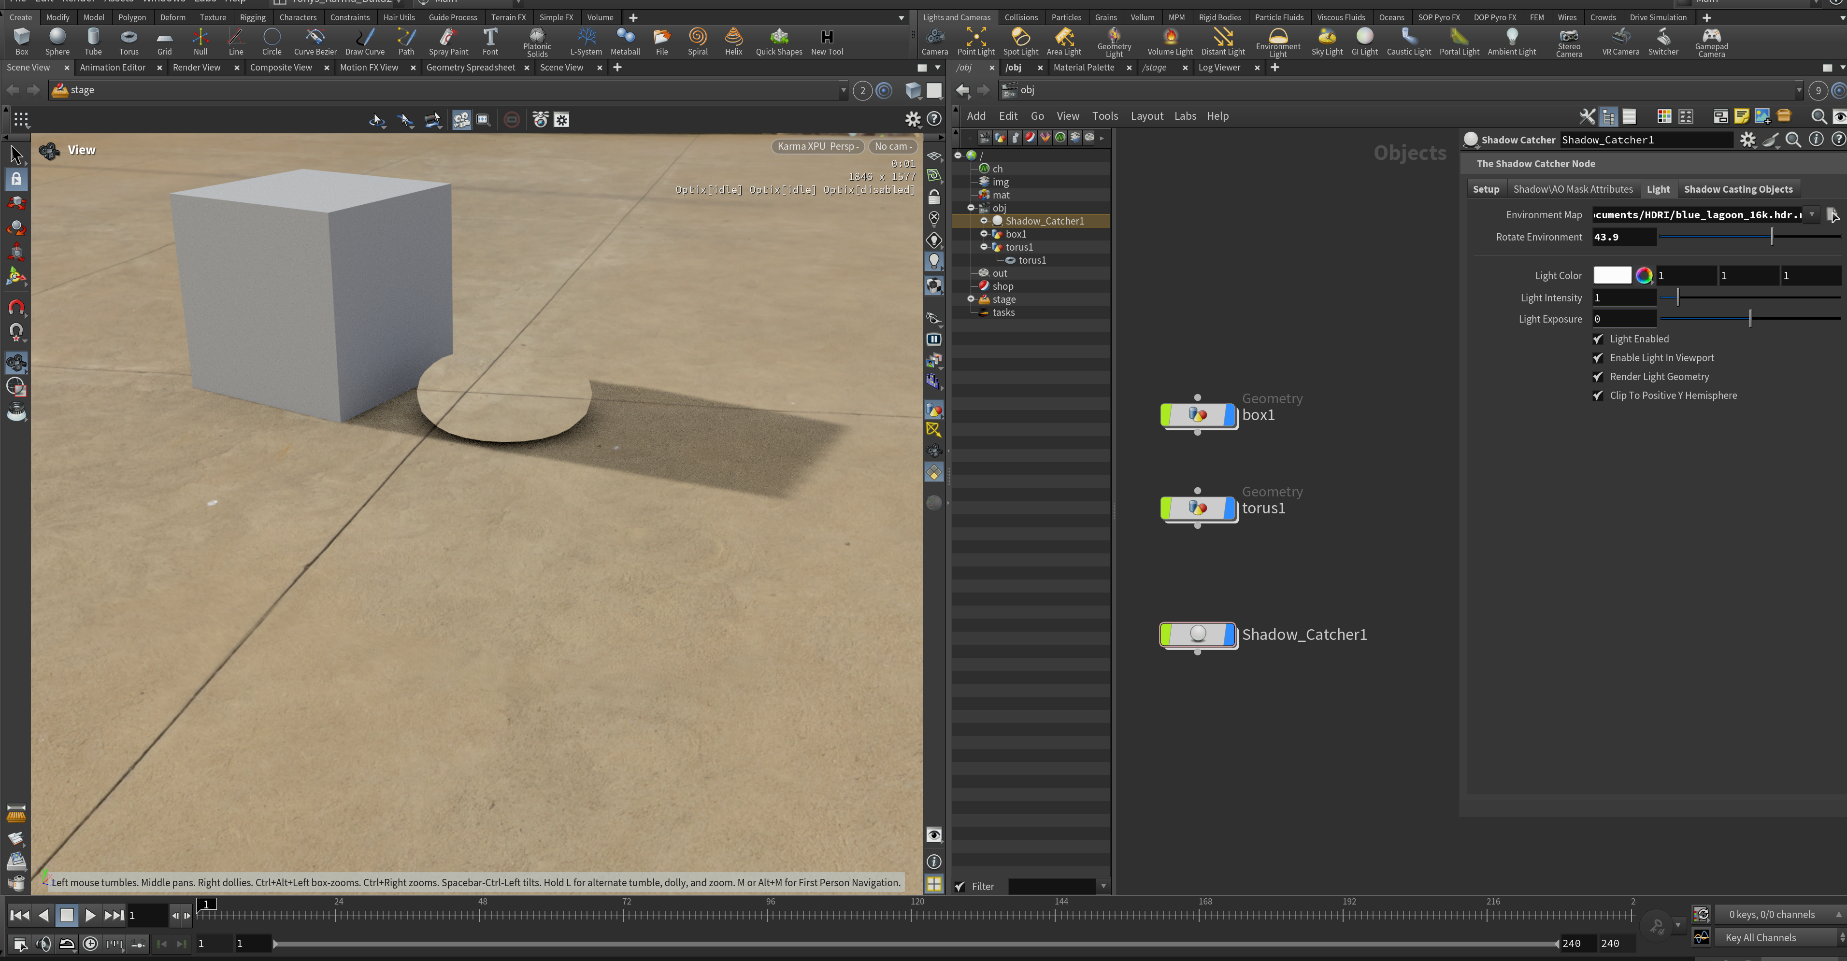This screenshot has height=961, width=1847.
Task: Select the Curve Bezier tool
Action: coord(315,42)
